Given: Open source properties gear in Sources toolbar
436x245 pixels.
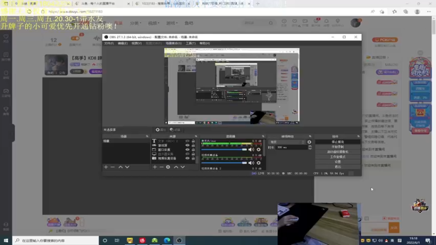Looking at the screenshot, I should tap(168, 167).
